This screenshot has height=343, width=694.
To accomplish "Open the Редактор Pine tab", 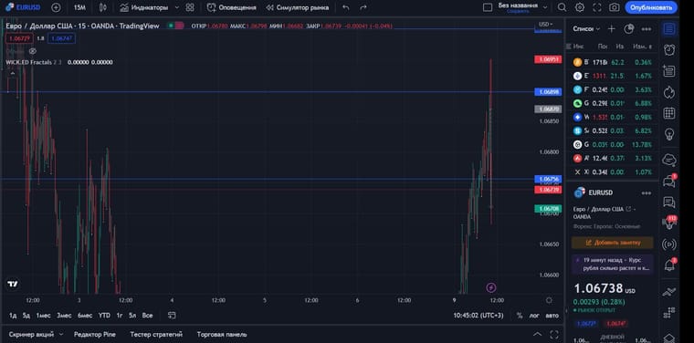I will [x=95, y=335].
